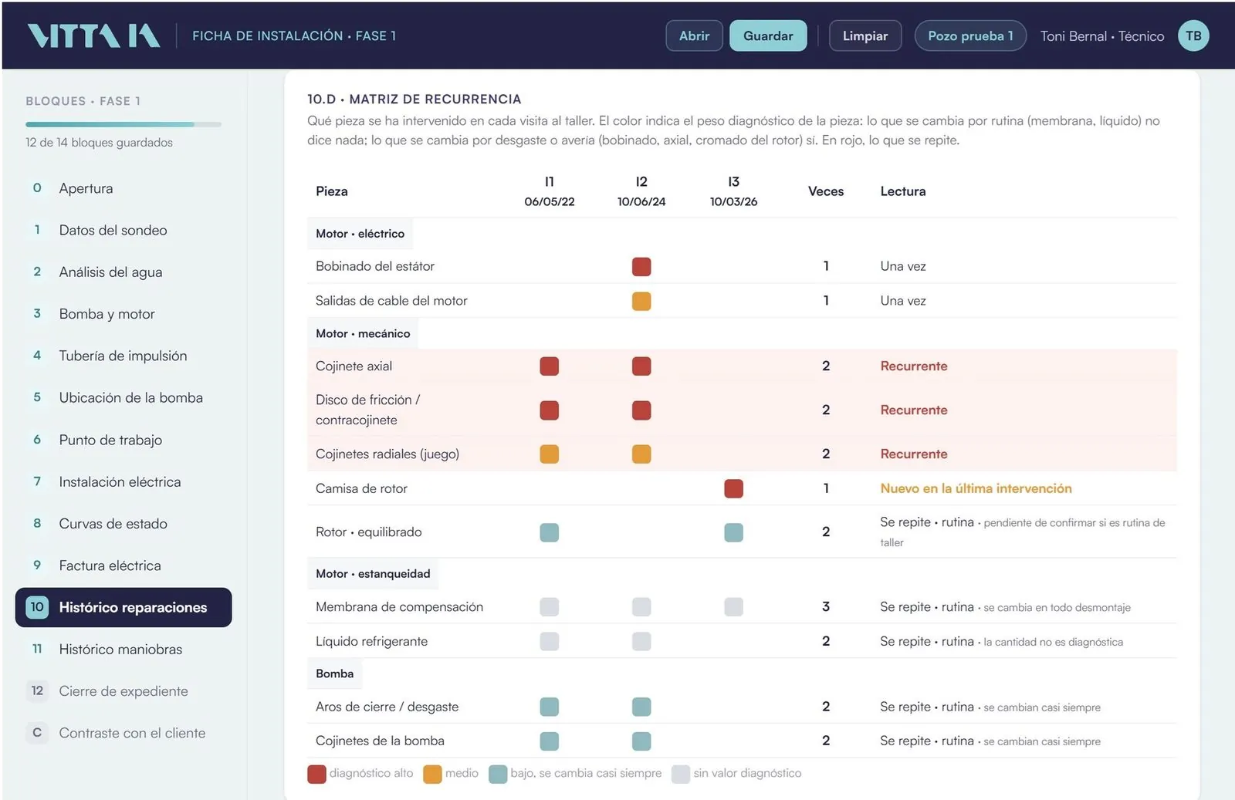Viewport: 1235px width, 800px height.
Task: Open the Apertura block
Action: [x=123, y=188]
